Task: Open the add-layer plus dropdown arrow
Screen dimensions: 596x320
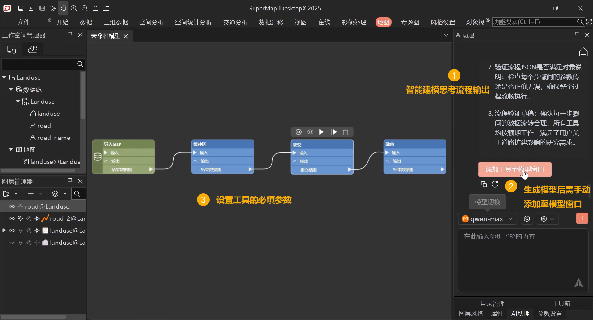Action: pyautogui.click(x=40, y=194)
